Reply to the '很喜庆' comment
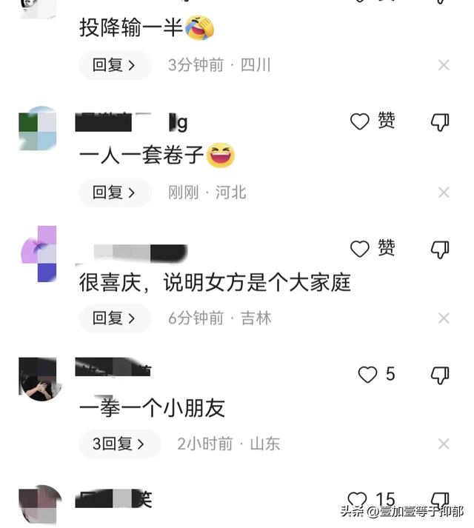 pyautogui.click(x=115, y=318)
